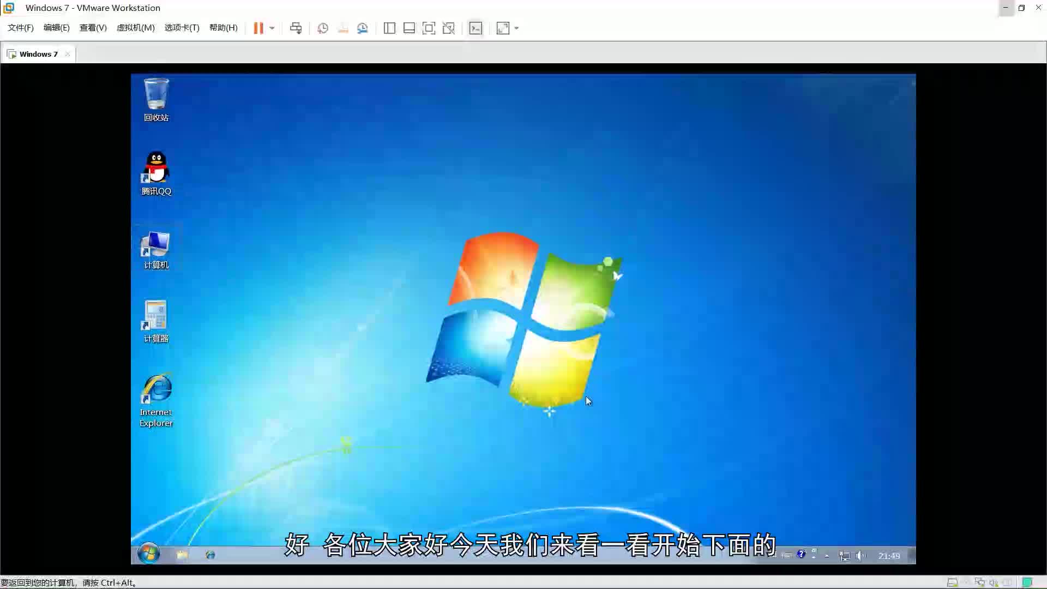1047x589 pixels.
Task: Open the 虚拟机(M) menu
Action: pos(136,28)
